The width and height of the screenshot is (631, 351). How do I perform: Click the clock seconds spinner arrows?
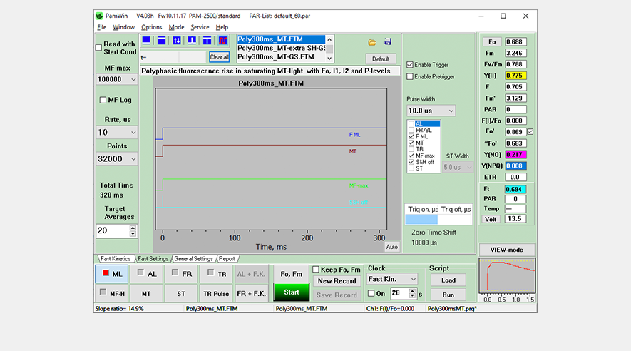pyautogui.click(x=412, y=293)
